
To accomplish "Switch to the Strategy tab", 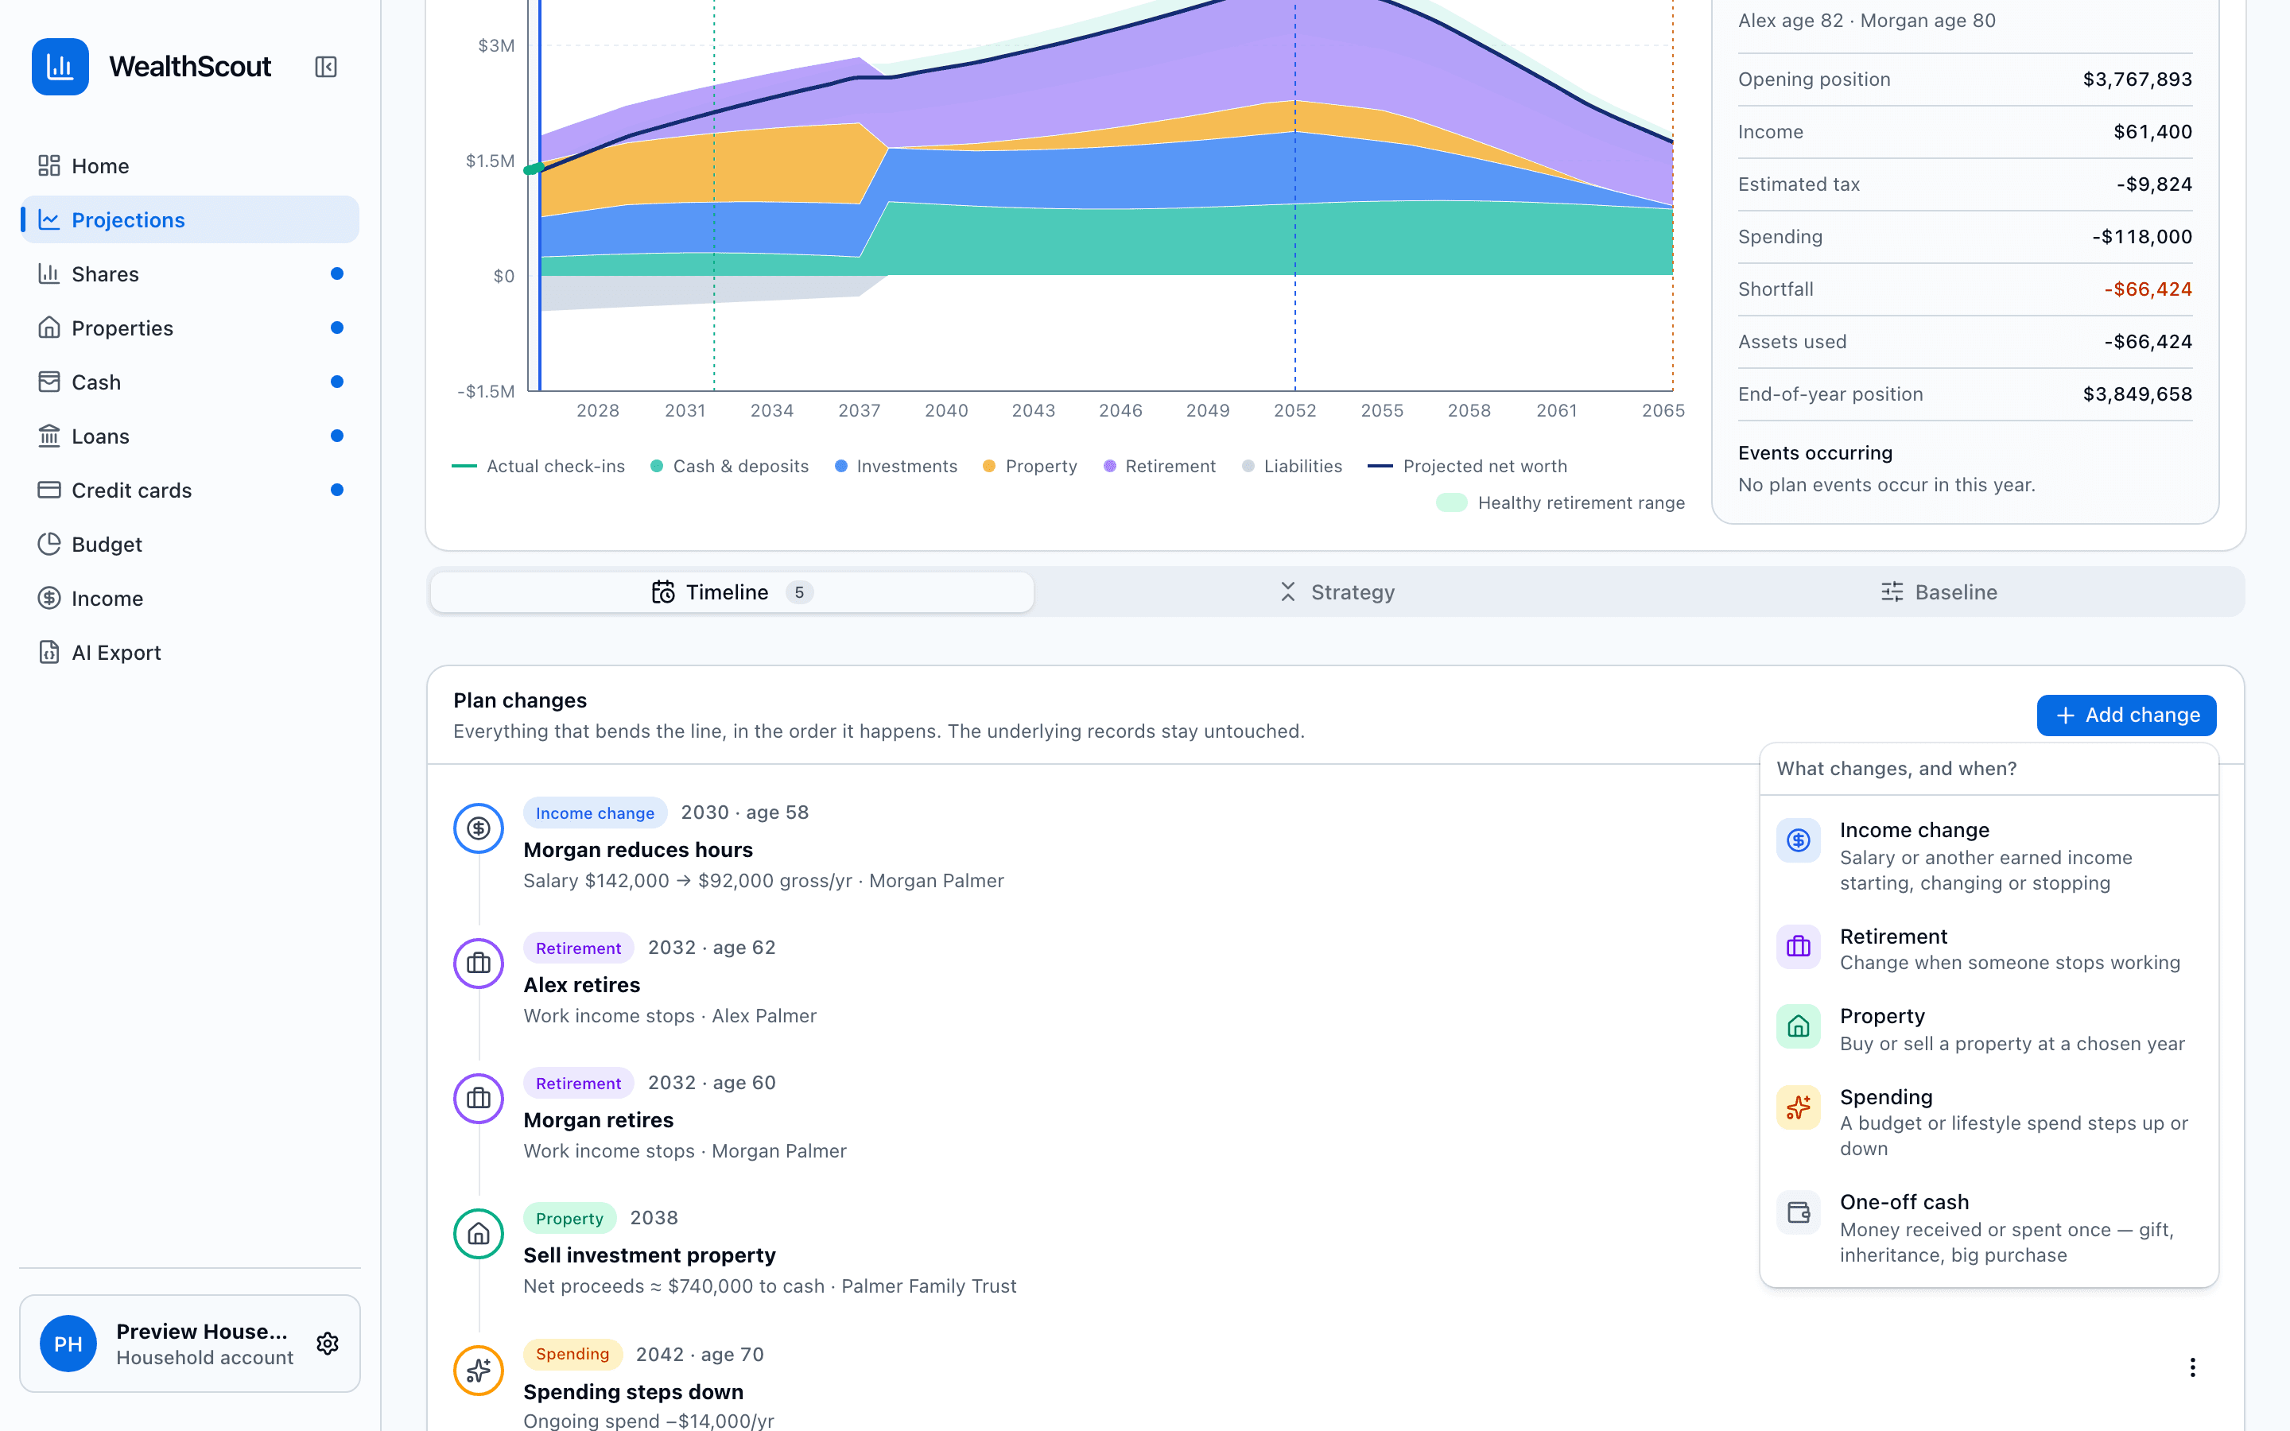I will 1335,591.
